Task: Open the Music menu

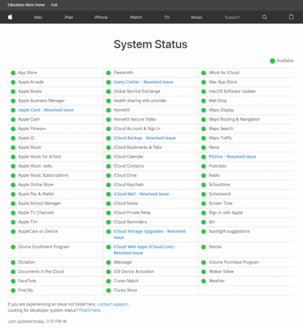Action: (x=197, y=17)
